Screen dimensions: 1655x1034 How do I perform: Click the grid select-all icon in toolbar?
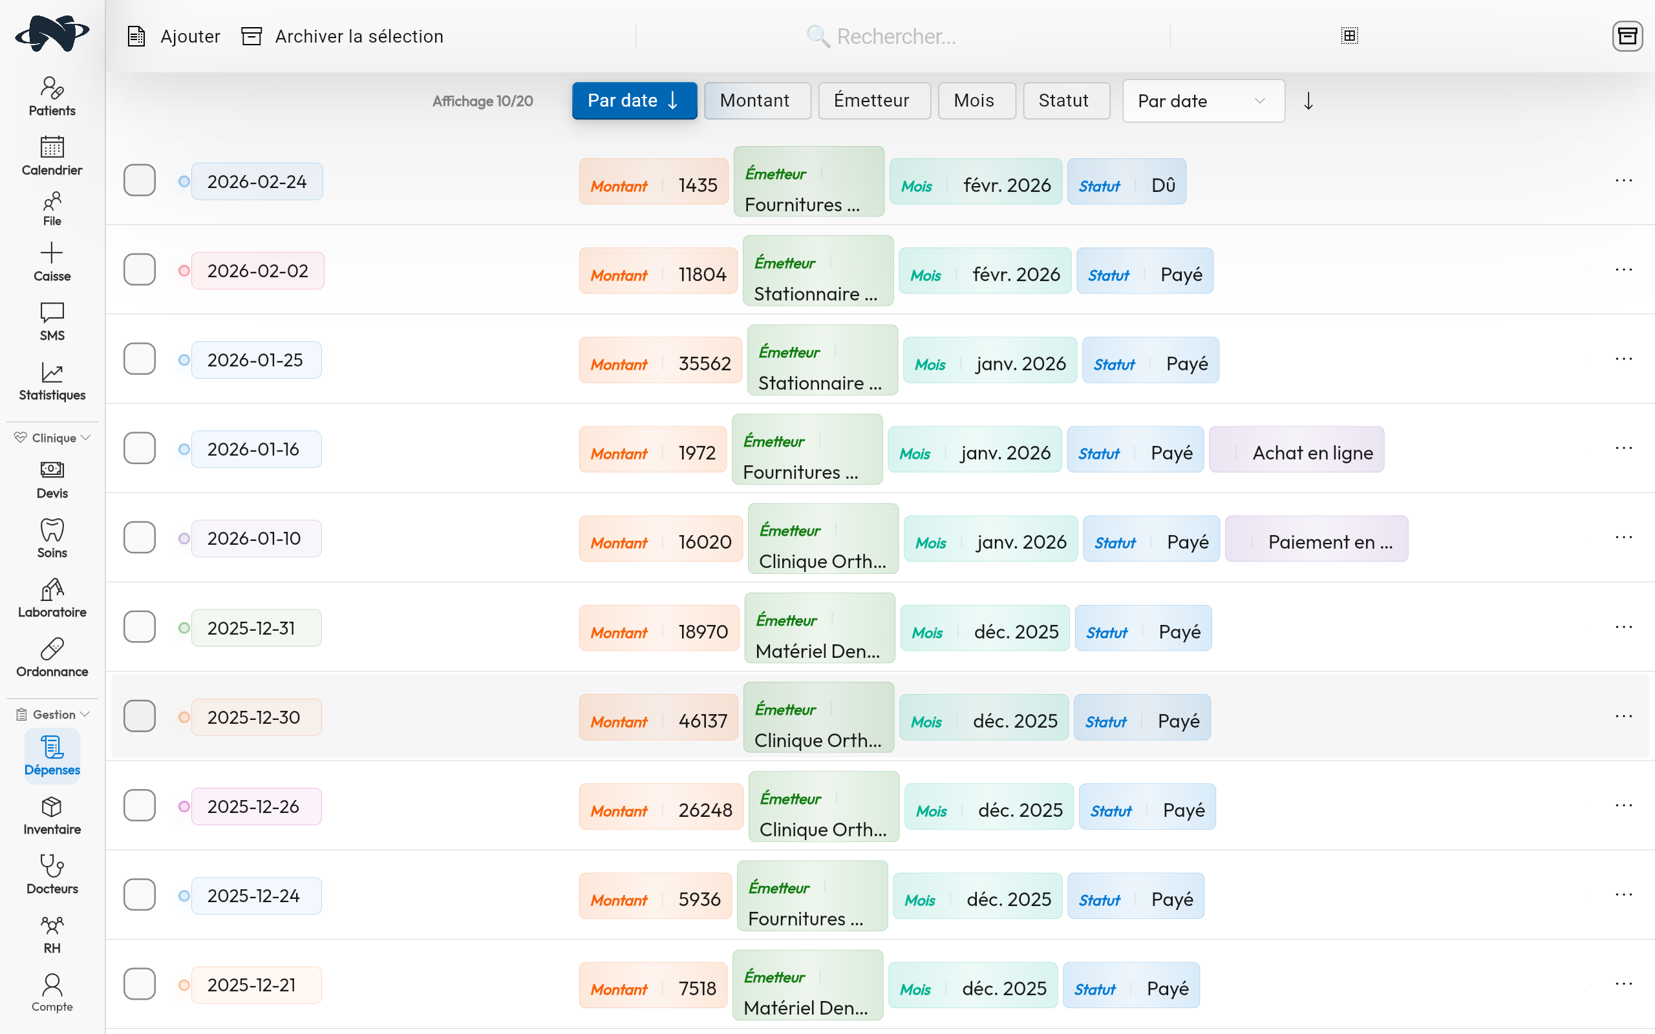[x=1349, y=36]
